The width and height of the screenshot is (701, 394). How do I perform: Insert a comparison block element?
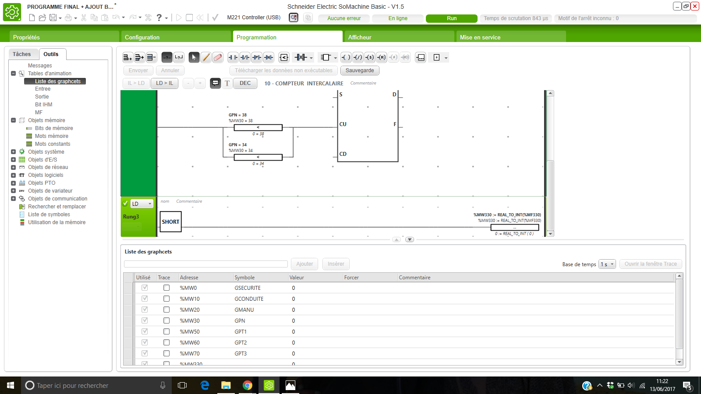284,57
